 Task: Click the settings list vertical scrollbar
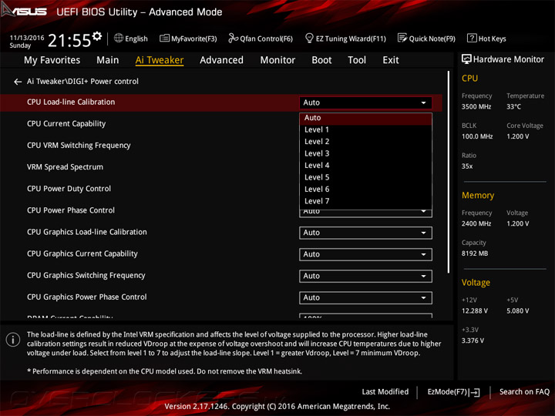pyautogui.click(x=449, y=172)
